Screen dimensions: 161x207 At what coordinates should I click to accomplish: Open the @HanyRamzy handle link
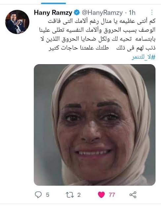coord(102,13)
